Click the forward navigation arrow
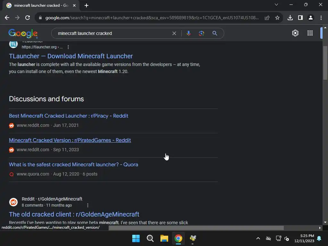Image resolution: width=328 pixels, height=246 pixels. coord(17,18)
